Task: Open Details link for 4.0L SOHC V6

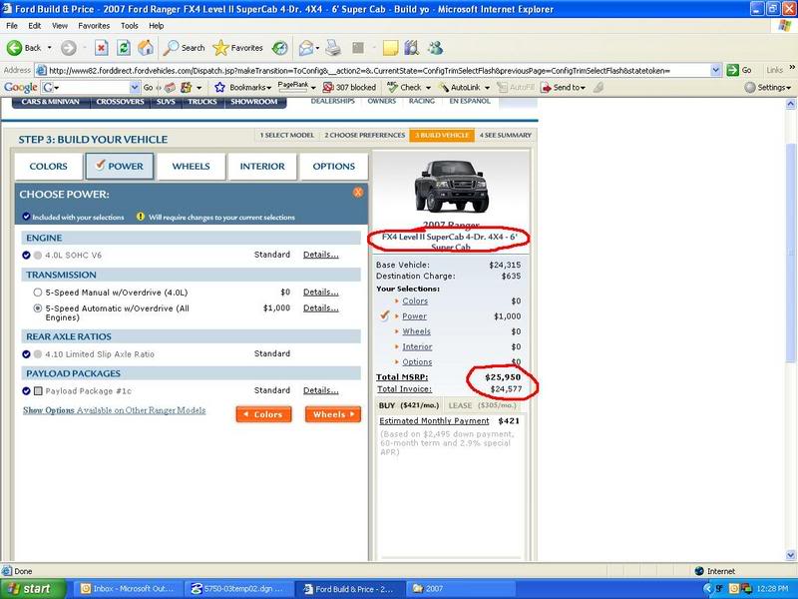Action: coord(320,255)
